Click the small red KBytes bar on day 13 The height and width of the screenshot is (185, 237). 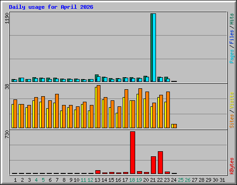(98, 172)
